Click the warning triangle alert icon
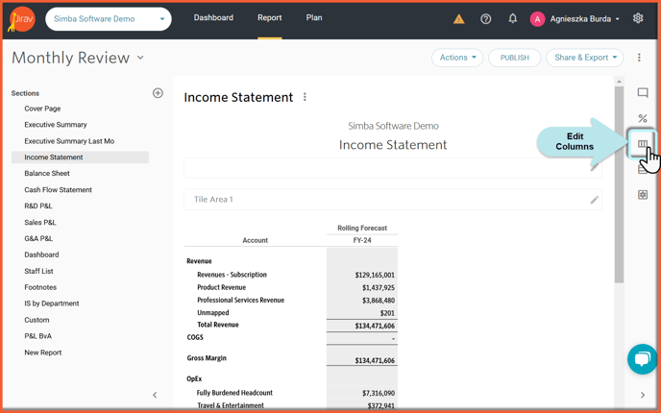661x413 pixels. tap(458, 19)
